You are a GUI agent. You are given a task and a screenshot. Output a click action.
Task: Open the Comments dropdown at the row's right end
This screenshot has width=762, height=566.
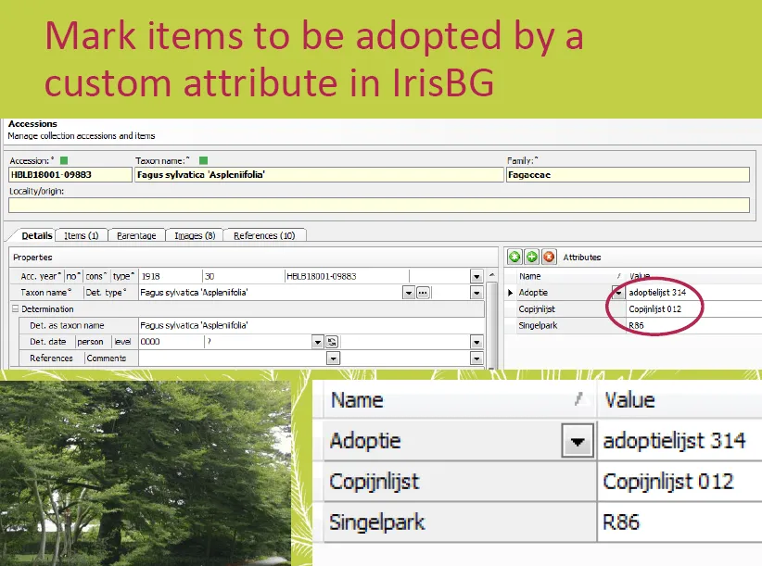[x=476, y=358]
